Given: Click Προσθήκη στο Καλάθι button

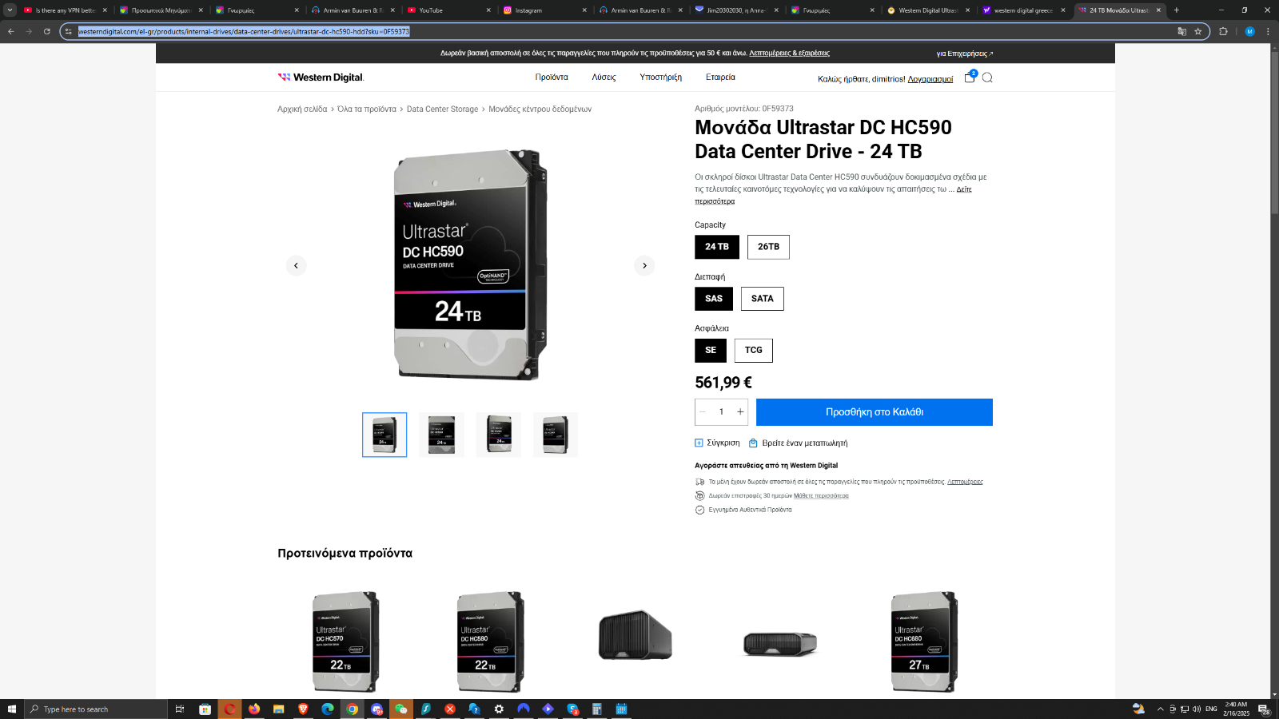Looking at the screenshot, I should tap(875, 412).
